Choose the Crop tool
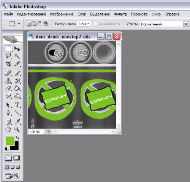The width and height of the screenshot is (190, 182). (x=8, y=63)
